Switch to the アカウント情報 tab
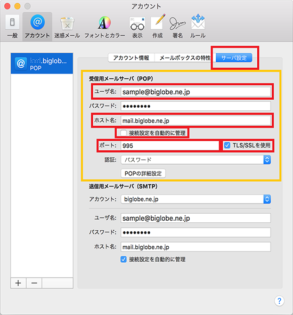Screen dimensions: 293x315 click(x=131, y=58)
